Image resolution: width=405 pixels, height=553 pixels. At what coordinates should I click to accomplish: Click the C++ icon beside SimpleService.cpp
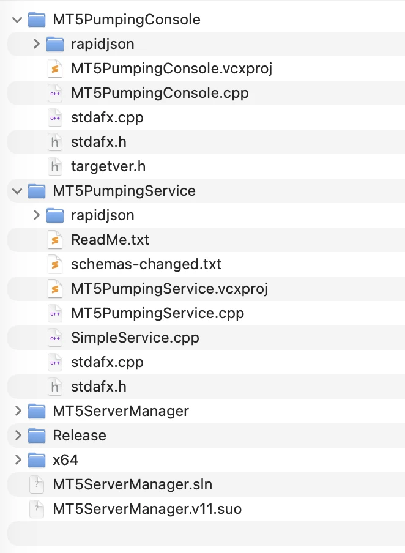tap(55, 338)
